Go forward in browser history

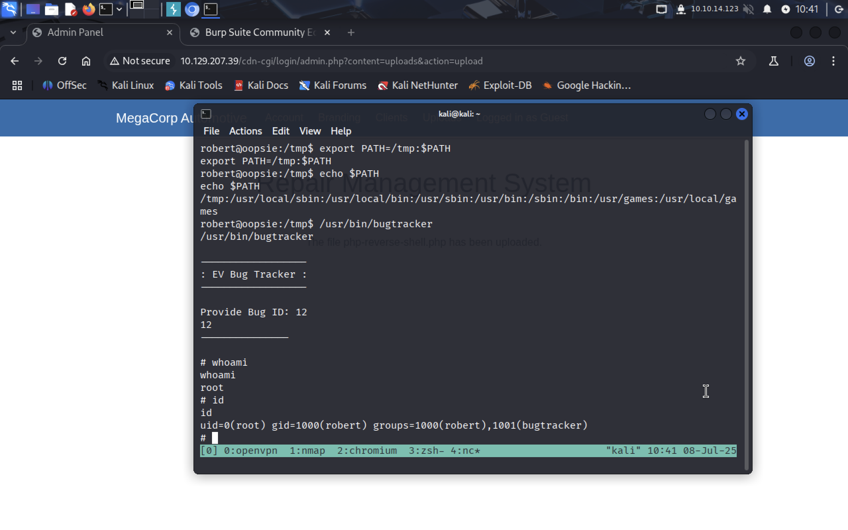pos(38,61)
